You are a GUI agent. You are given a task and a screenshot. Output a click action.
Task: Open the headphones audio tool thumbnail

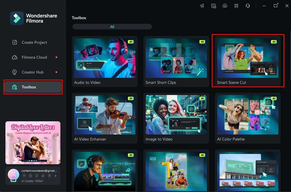105,172
